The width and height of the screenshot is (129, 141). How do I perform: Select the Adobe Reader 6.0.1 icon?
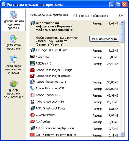tap(32, 95)
